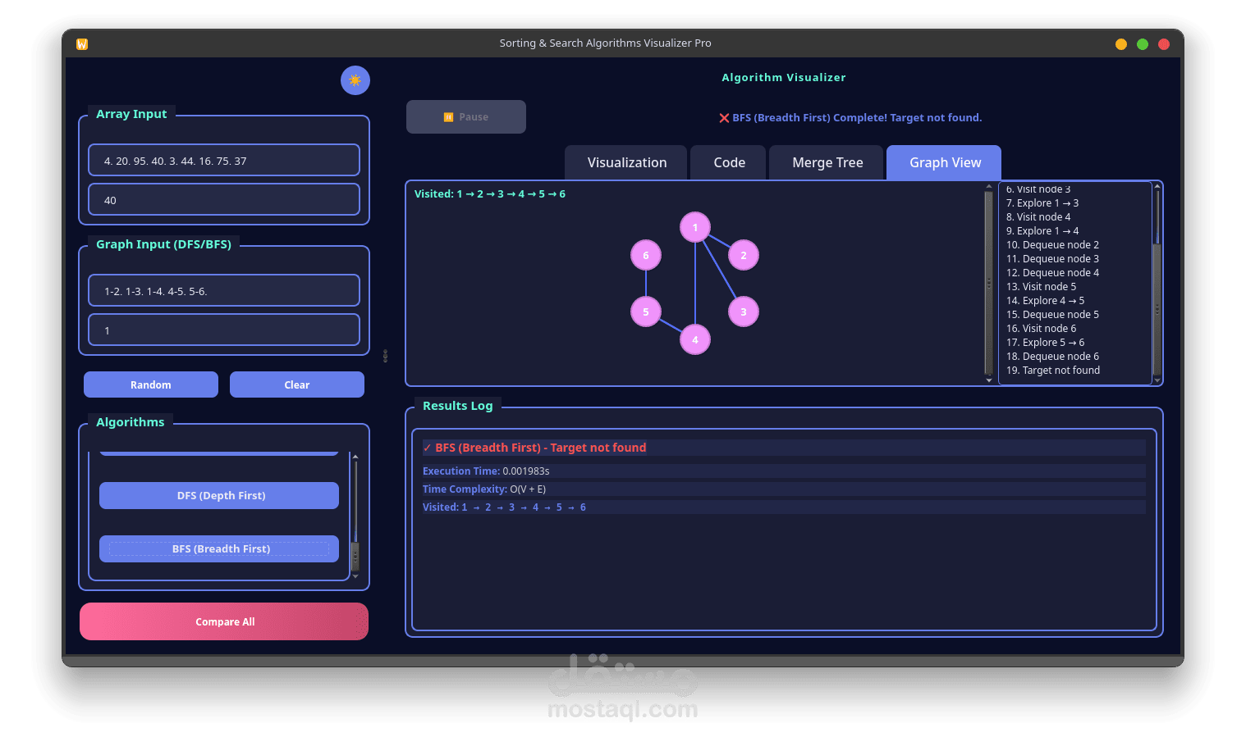Click the Execution Time line in log

pyautogui.click(x=486, y=471)
